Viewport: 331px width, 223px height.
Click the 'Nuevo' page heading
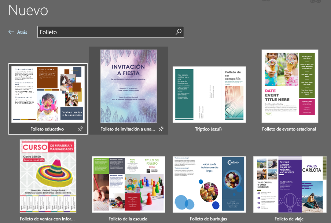tap(28, 10)
